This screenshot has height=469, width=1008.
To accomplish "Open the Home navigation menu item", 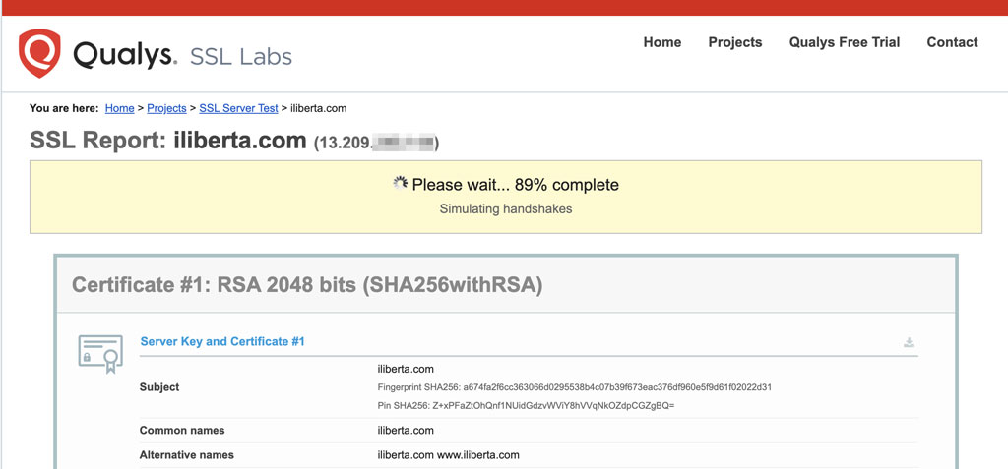I will click(662, 42).
